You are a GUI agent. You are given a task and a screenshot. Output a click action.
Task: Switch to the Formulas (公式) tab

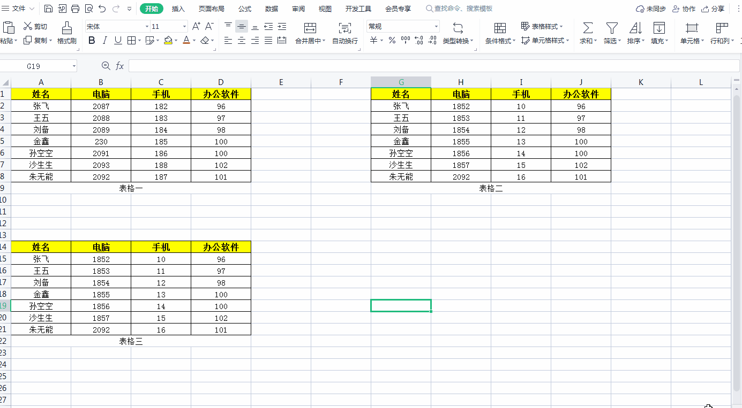245,9
